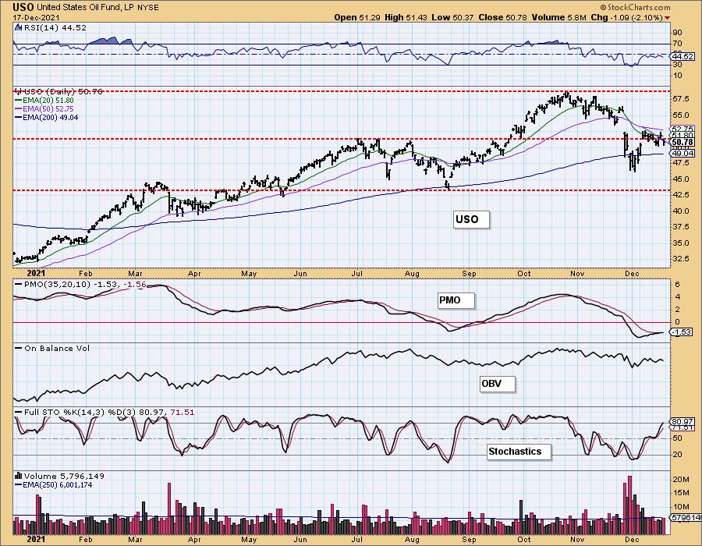Click the On Balance Vol indicator label
This screenshot has width=702, height=546.
[52, 348]
